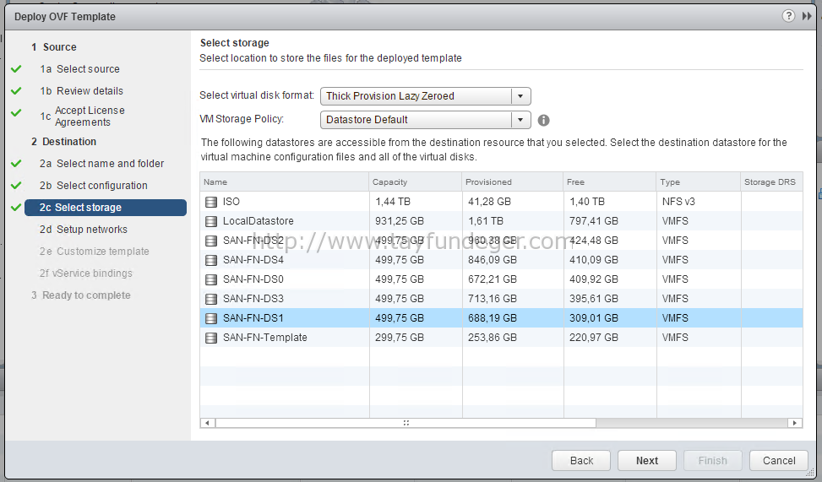The image size is (822, 482).
Task: Select the SAN-FN-DS1 datastore name
Action: 253,318
